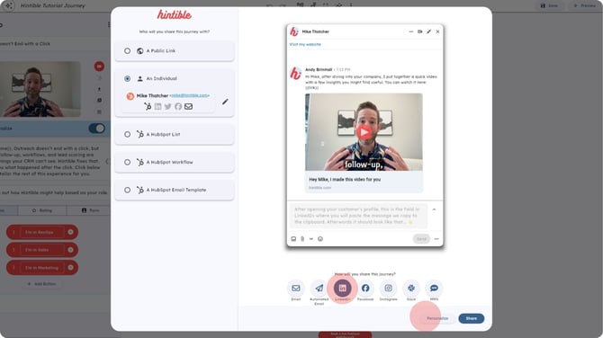Play the video in the message preview
This screenshot has height=338, width=603.
[x=364, y=132]
